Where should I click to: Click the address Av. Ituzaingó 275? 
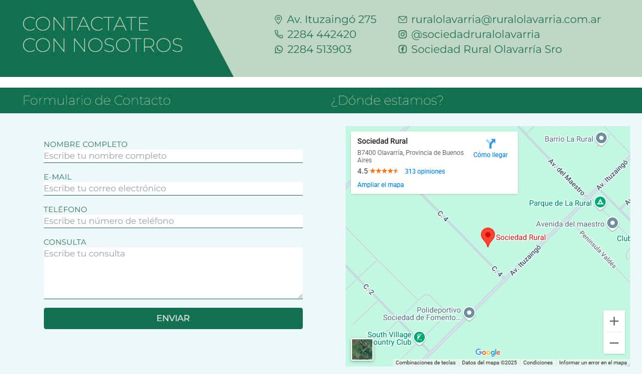[x=332, y=20]
